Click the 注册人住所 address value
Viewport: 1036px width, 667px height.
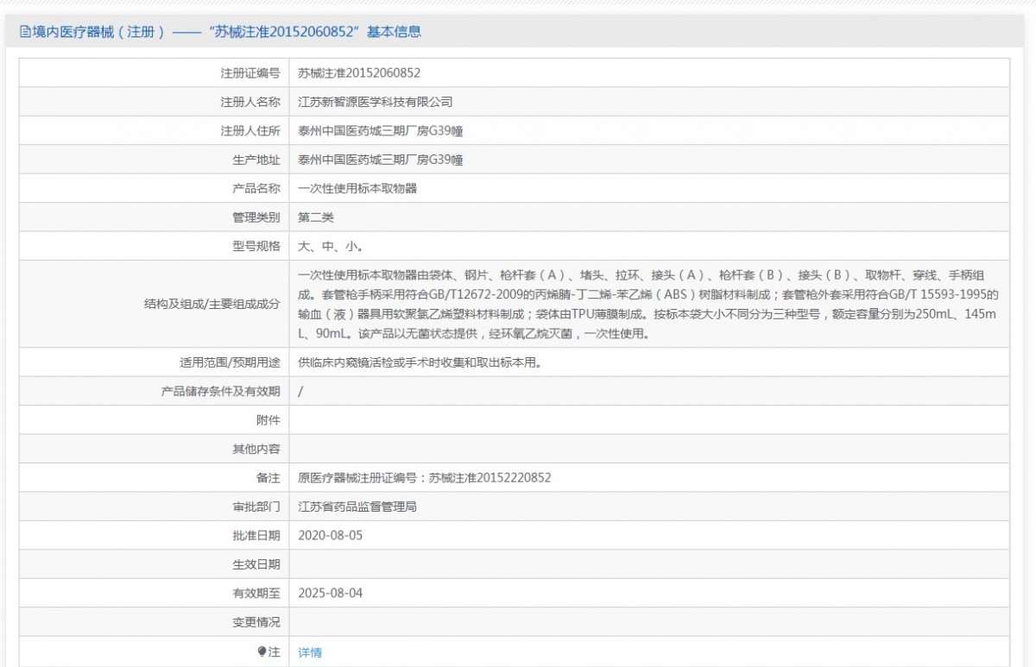[x=381, y=131]
